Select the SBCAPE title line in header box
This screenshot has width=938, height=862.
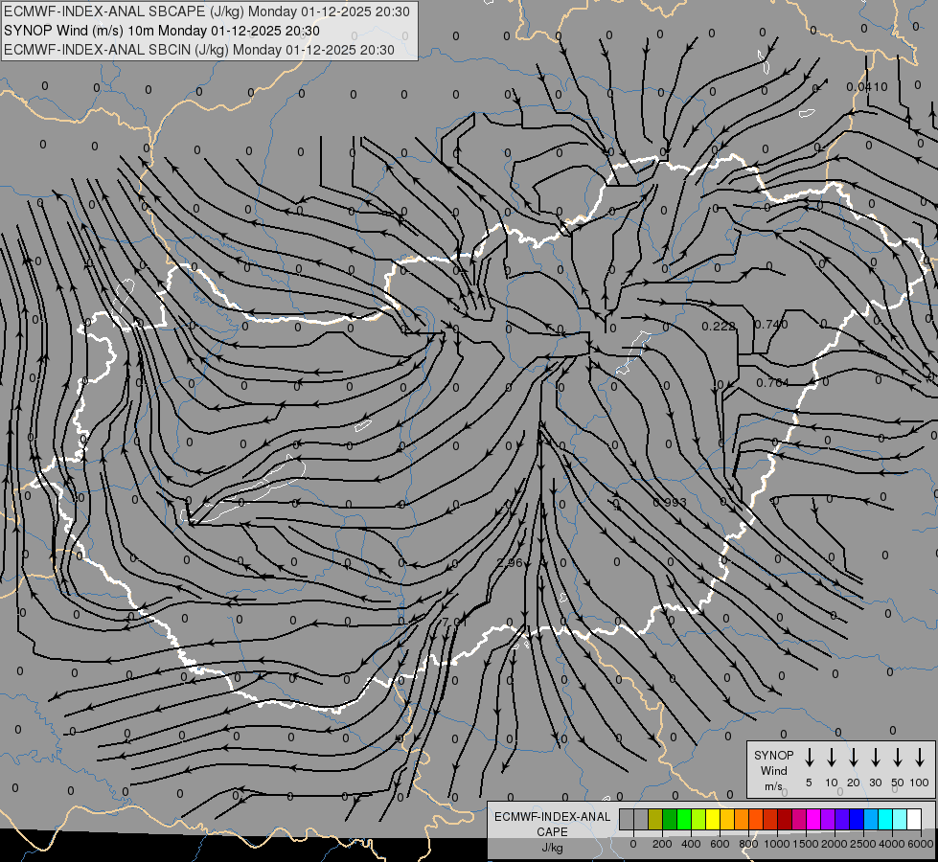click(x=206, y=11)
